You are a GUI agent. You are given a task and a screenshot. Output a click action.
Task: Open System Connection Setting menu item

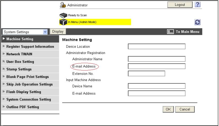pyautogui.click(x=30, y=99)
